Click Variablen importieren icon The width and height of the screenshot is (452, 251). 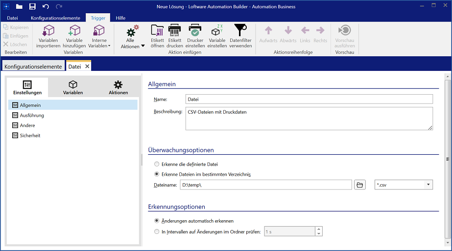point(48,31)
